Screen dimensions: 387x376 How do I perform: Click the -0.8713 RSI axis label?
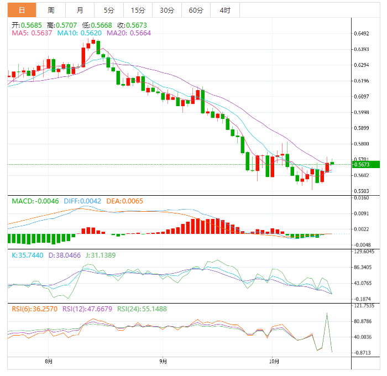(x=362, y=353)
